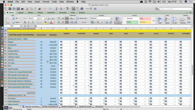Click the Align Text Left icon

pos(59,22)
